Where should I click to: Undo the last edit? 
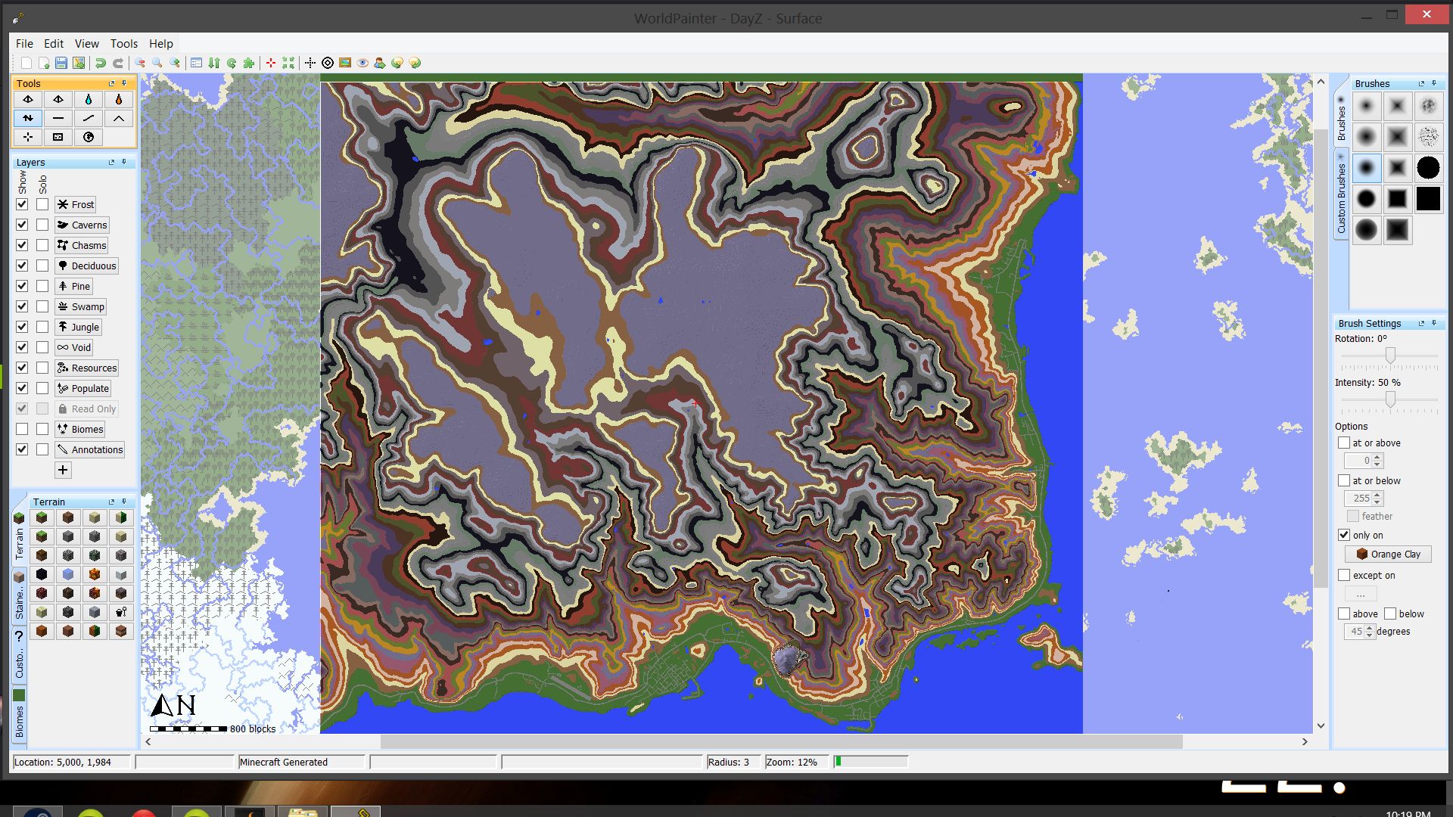tap(101, 63)
